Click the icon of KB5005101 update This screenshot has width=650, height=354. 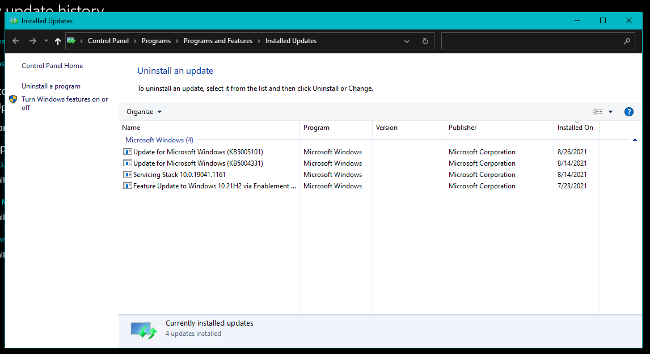click(127, 151)
